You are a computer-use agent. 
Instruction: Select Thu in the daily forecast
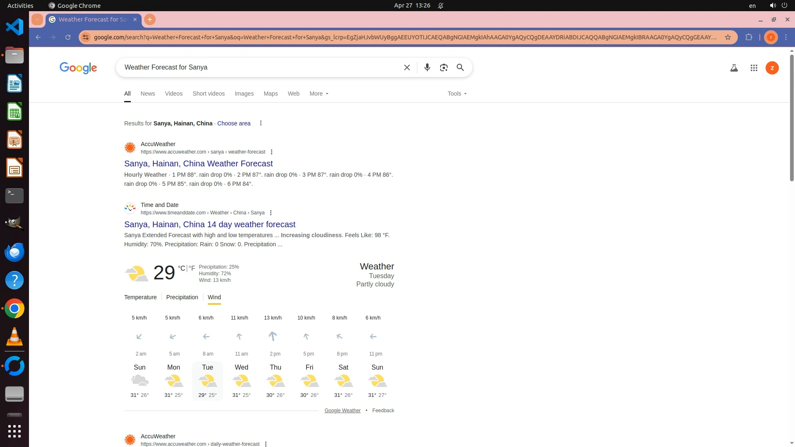275,381
